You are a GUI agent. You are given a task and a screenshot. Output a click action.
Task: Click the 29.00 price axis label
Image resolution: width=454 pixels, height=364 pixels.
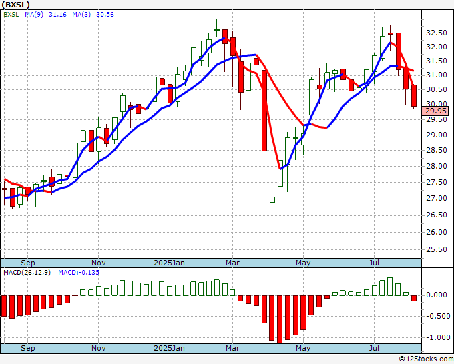437,135
